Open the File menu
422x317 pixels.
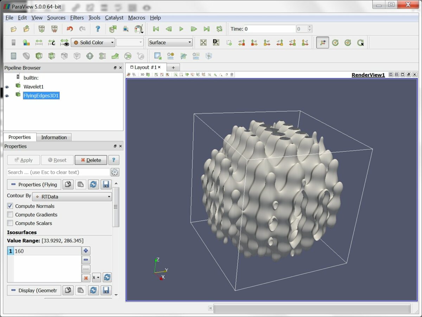point(9,18)
